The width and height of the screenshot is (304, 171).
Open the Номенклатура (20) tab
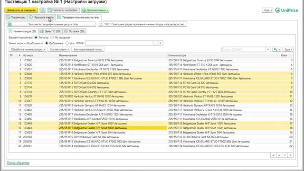click(x=23, y=31)
